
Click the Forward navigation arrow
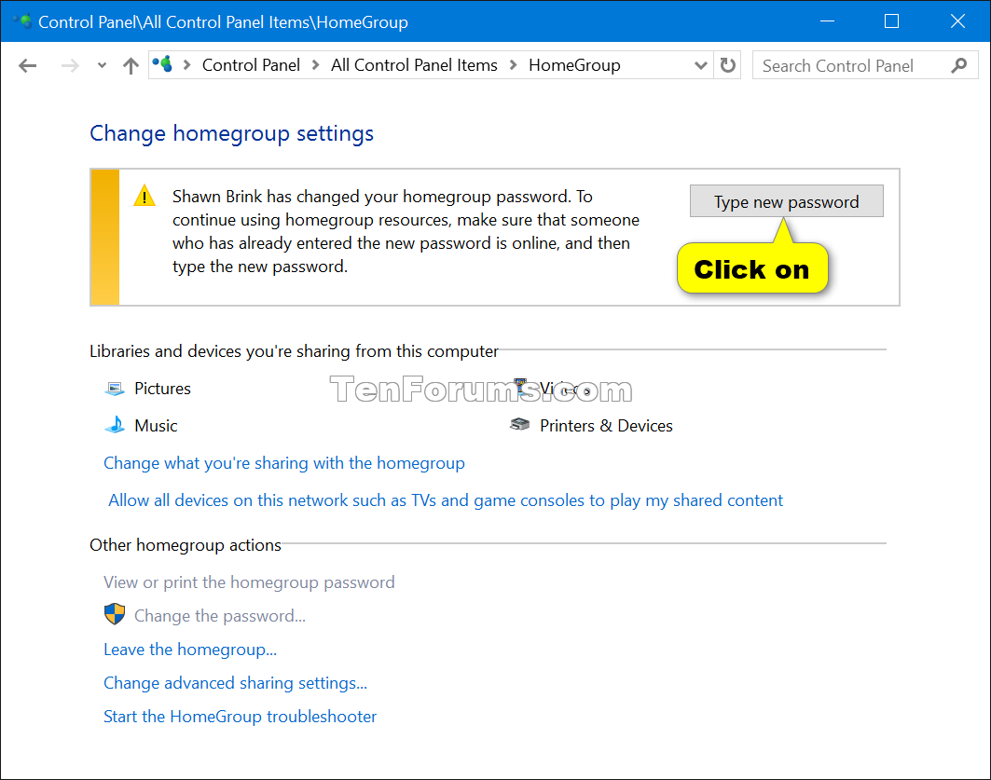(x=70, y=65)
